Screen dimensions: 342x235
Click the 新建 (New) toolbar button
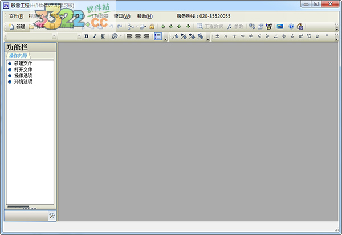tap(17, 27)
